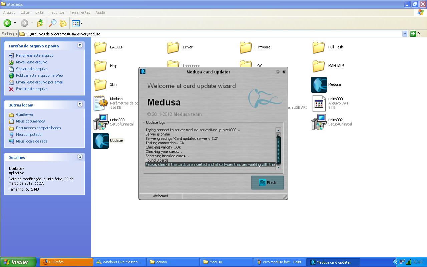
Task: Open Meus locais de rede link
Action: click(x=32, y=141)
